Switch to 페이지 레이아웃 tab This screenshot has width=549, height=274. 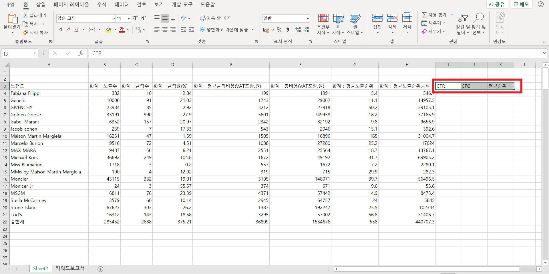(x=71, y=5)
